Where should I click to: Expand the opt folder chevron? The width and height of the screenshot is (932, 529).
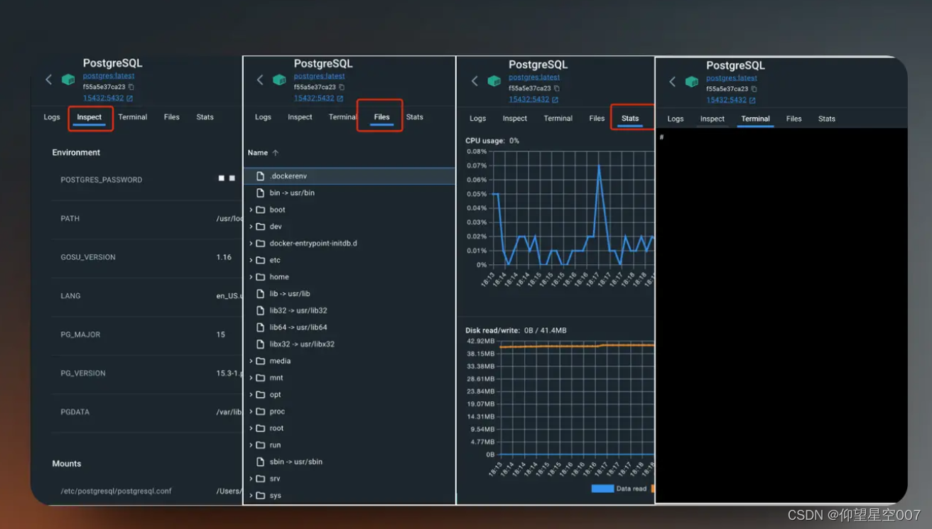click(251, 394)
